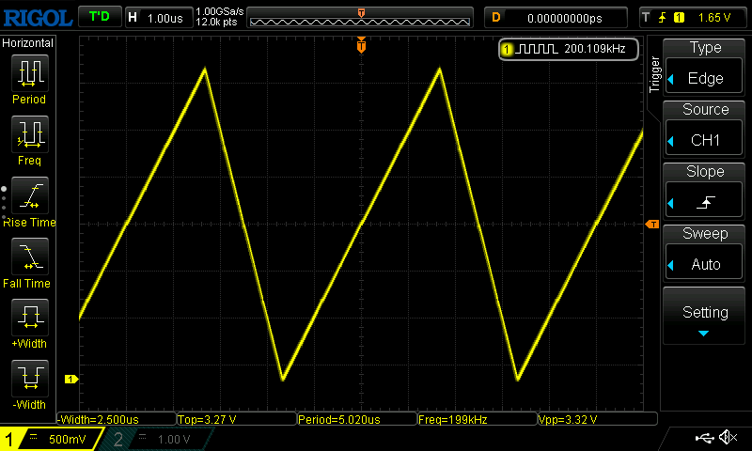The height and width of the screenshot is (451, 752).
Task: Toggle channel 2 at 1.00 V
Action: 158,439
